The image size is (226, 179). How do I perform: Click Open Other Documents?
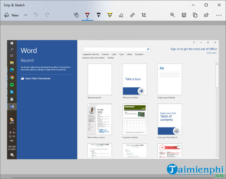[x=36, y=78]
